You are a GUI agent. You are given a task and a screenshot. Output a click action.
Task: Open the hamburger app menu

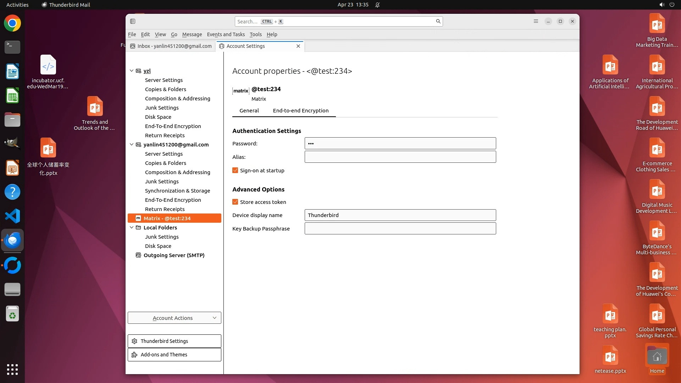pos(536,21)
